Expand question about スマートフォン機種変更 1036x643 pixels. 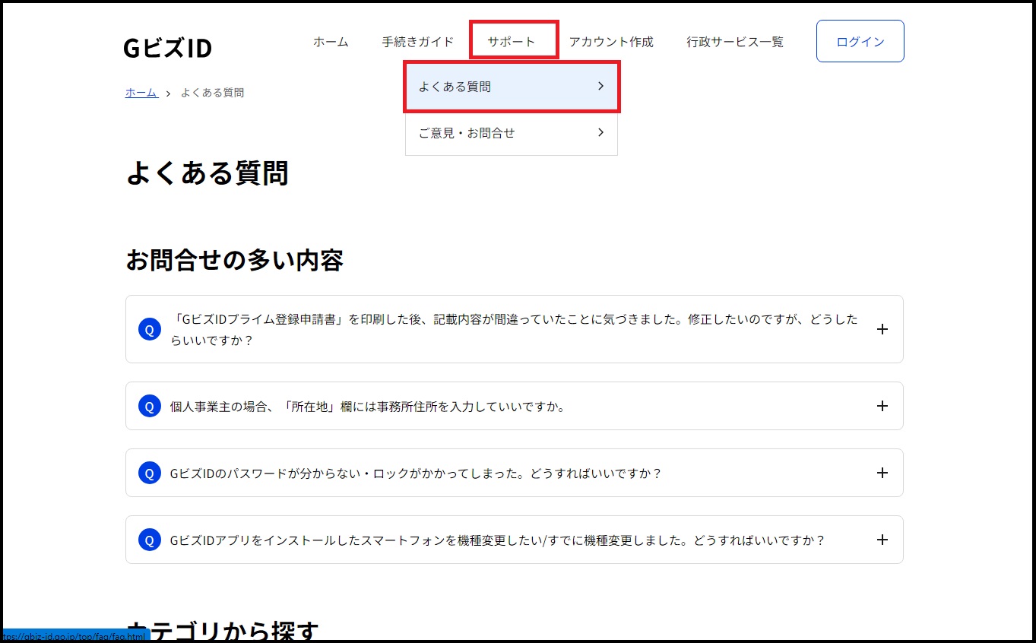[515, 540]
